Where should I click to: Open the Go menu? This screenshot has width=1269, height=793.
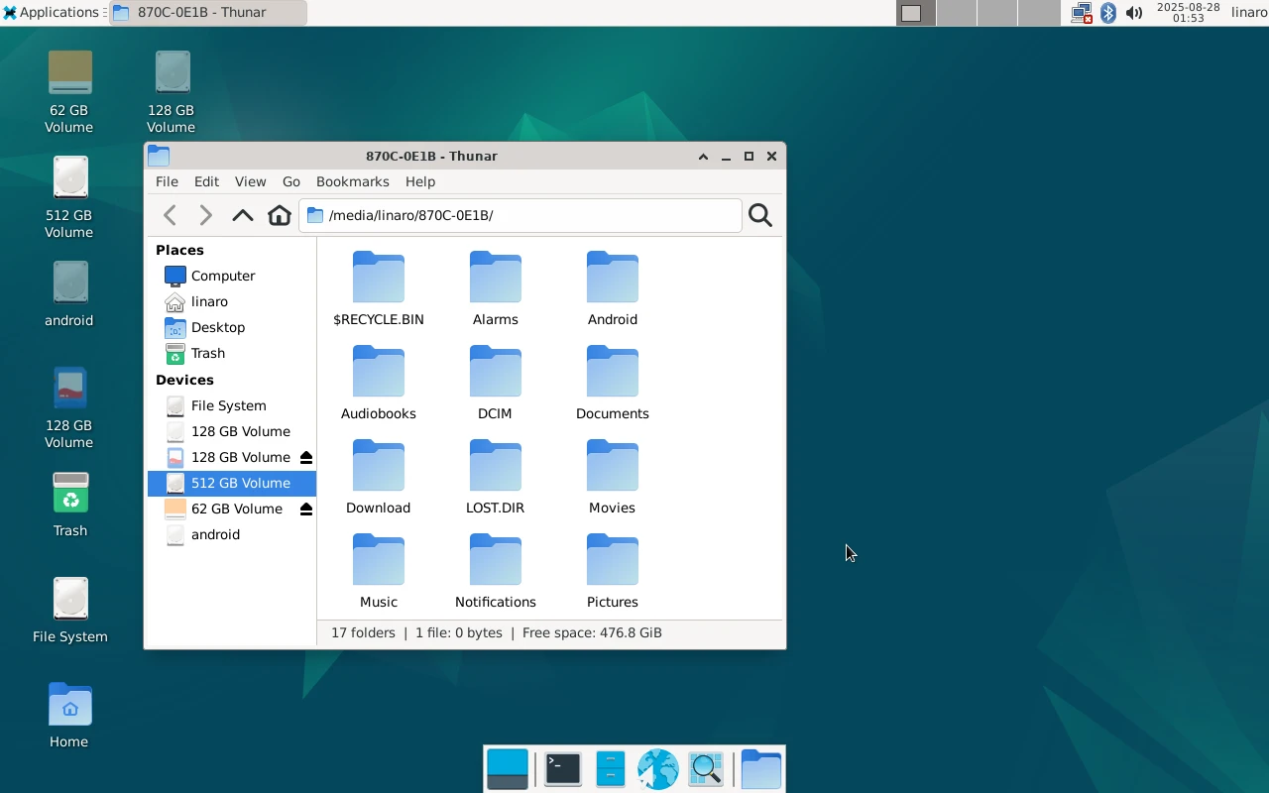coord(290,181)
